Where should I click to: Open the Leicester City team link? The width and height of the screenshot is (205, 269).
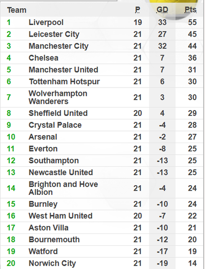click(x=54, y=34)
